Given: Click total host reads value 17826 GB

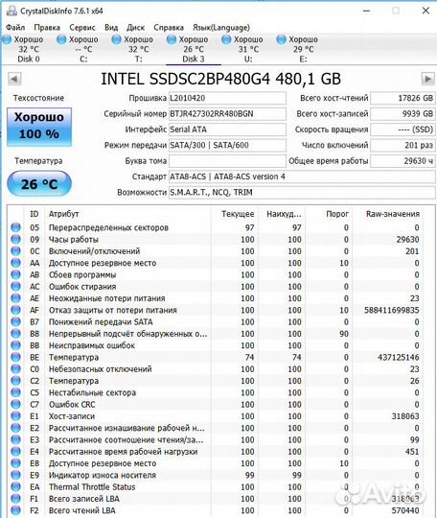Looking at the screenshot, I should click(402, 98).
